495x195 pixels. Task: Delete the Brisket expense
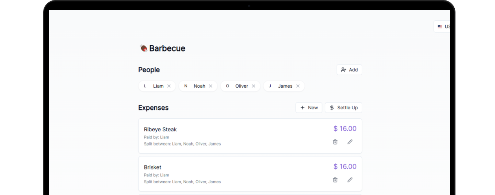point(335,180)
